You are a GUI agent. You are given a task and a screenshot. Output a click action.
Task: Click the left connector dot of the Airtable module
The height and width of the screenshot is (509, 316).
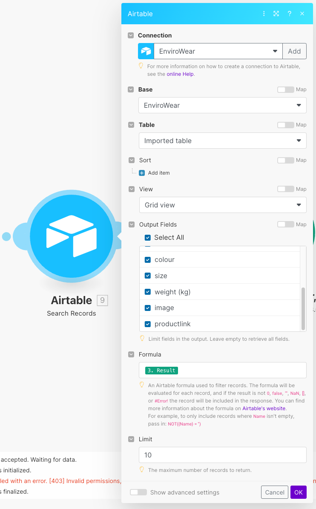(6, 237)
